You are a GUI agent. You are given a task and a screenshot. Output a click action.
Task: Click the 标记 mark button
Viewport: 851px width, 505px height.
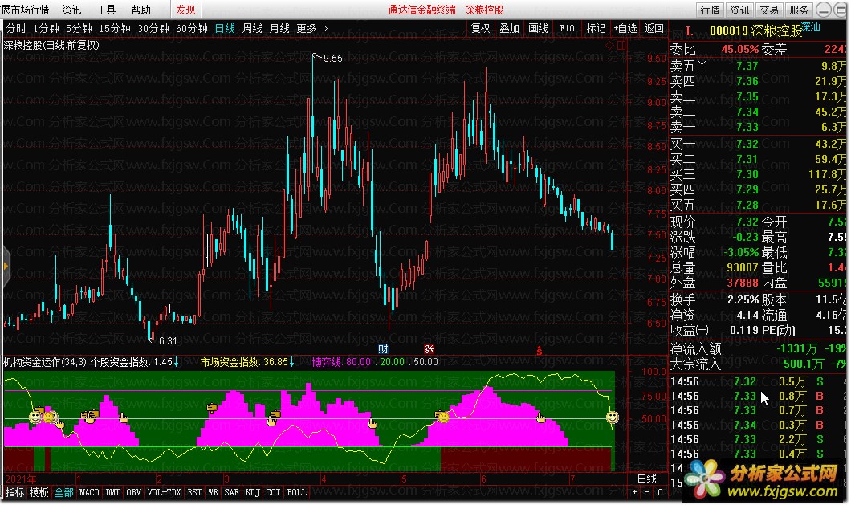tap(596, 28)
